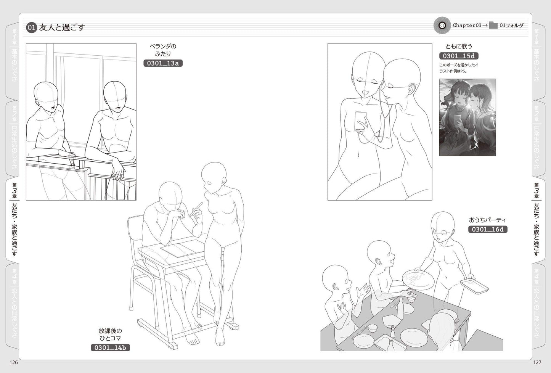Screen dimensions: 551x373
Task: Select the 0301_13a file label
Action: 163,63
